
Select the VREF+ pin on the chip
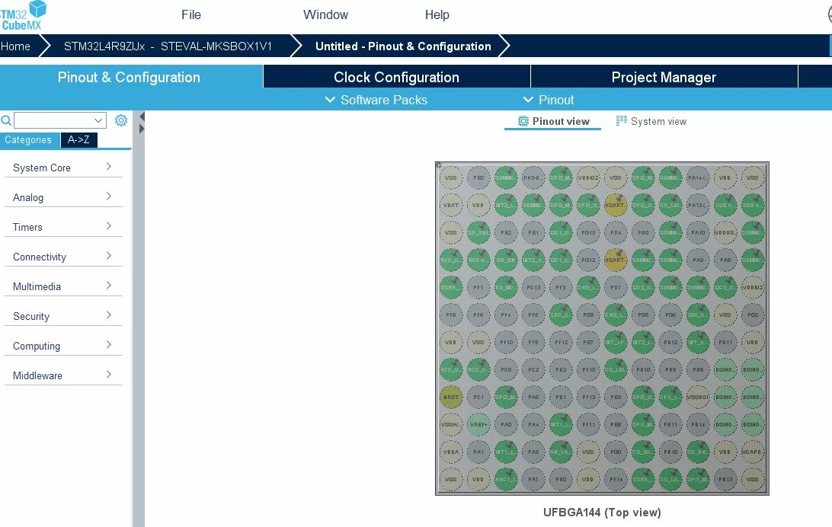click(478, 425)
